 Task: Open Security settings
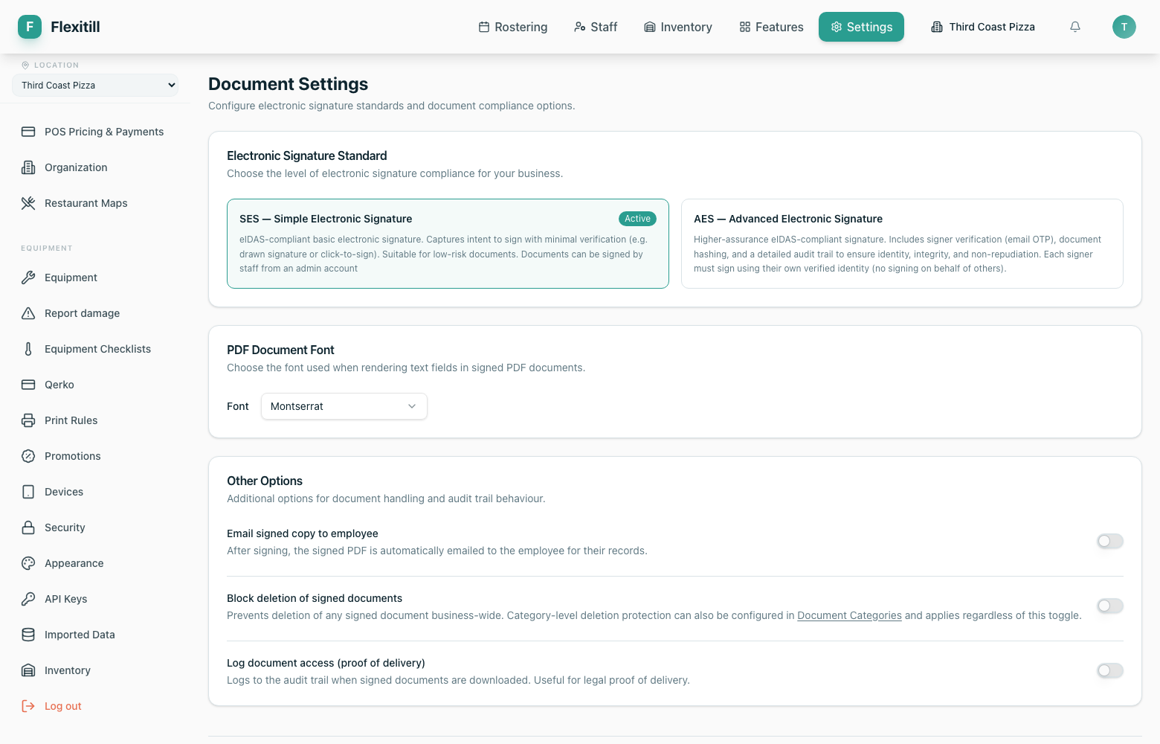point(95,527)
